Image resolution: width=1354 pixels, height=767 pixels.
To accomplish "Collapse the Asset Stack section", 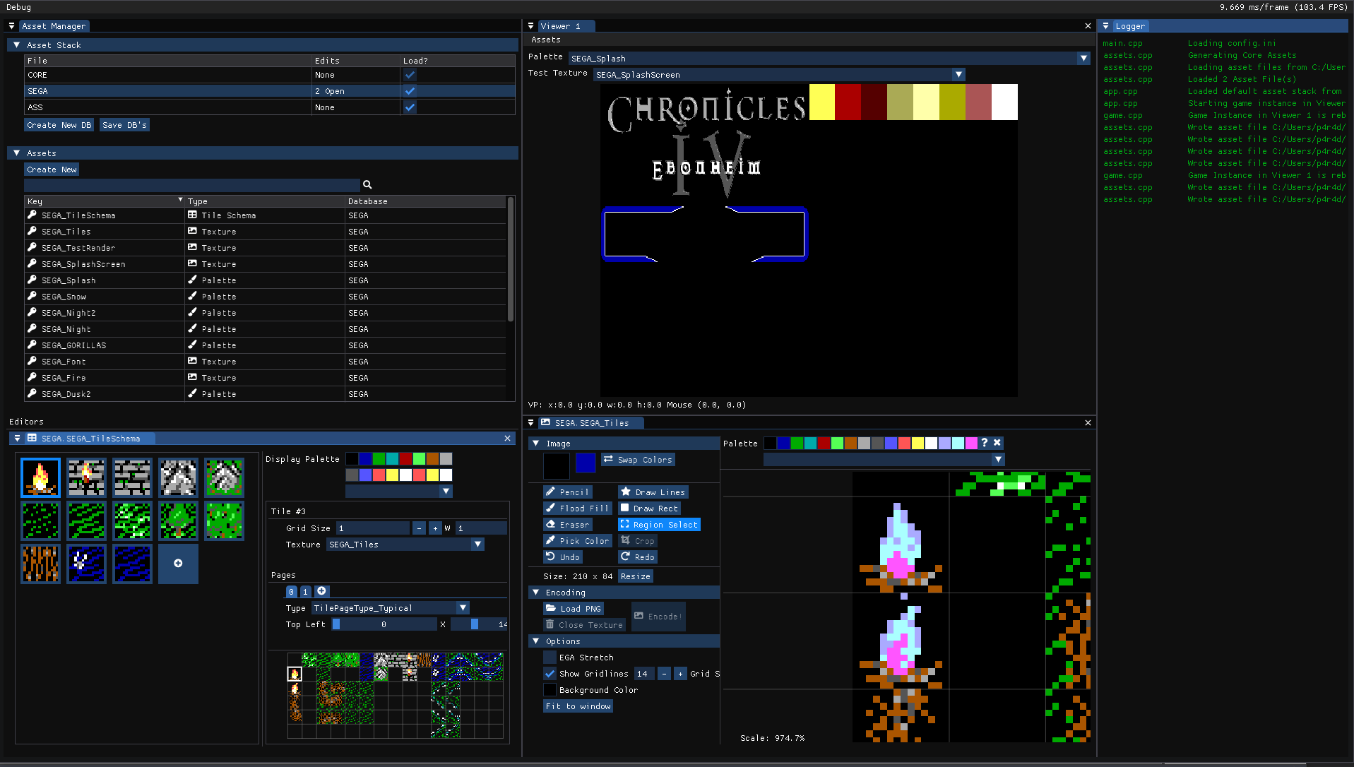I will coord(17,45).
